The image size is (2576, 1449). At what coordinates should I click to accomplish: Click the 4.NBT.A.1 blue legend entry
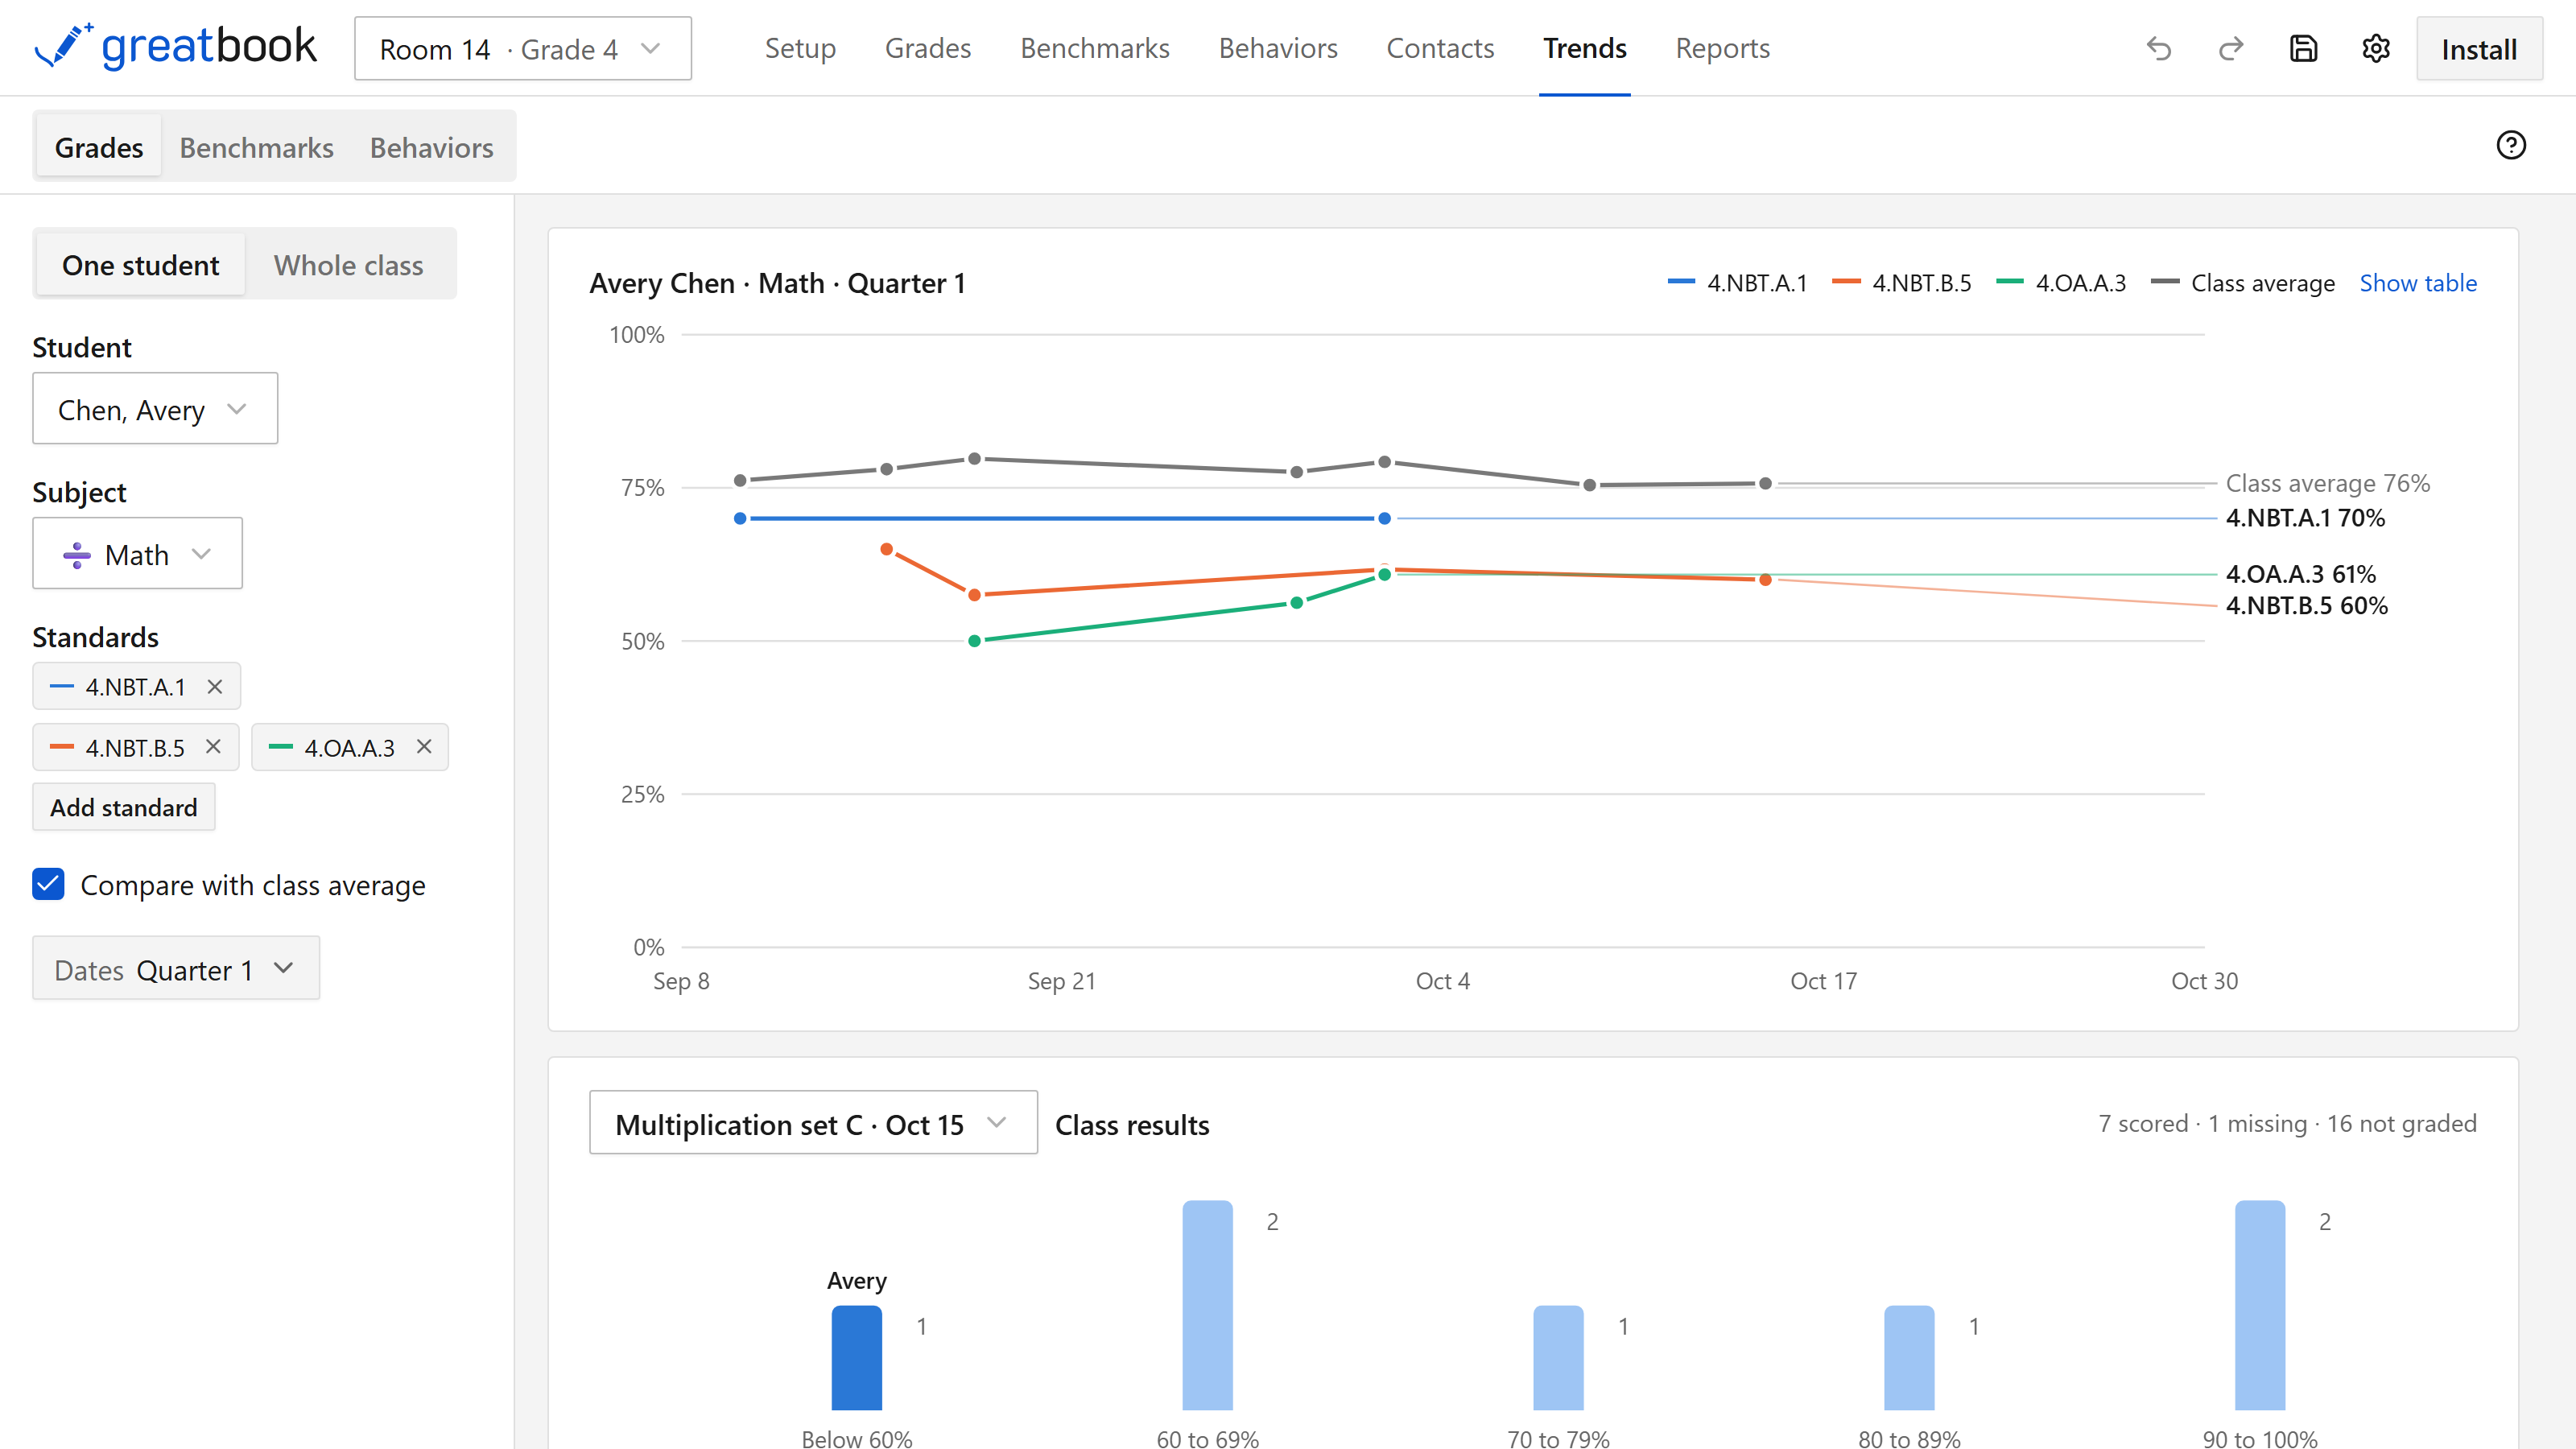coord(1737,283)
